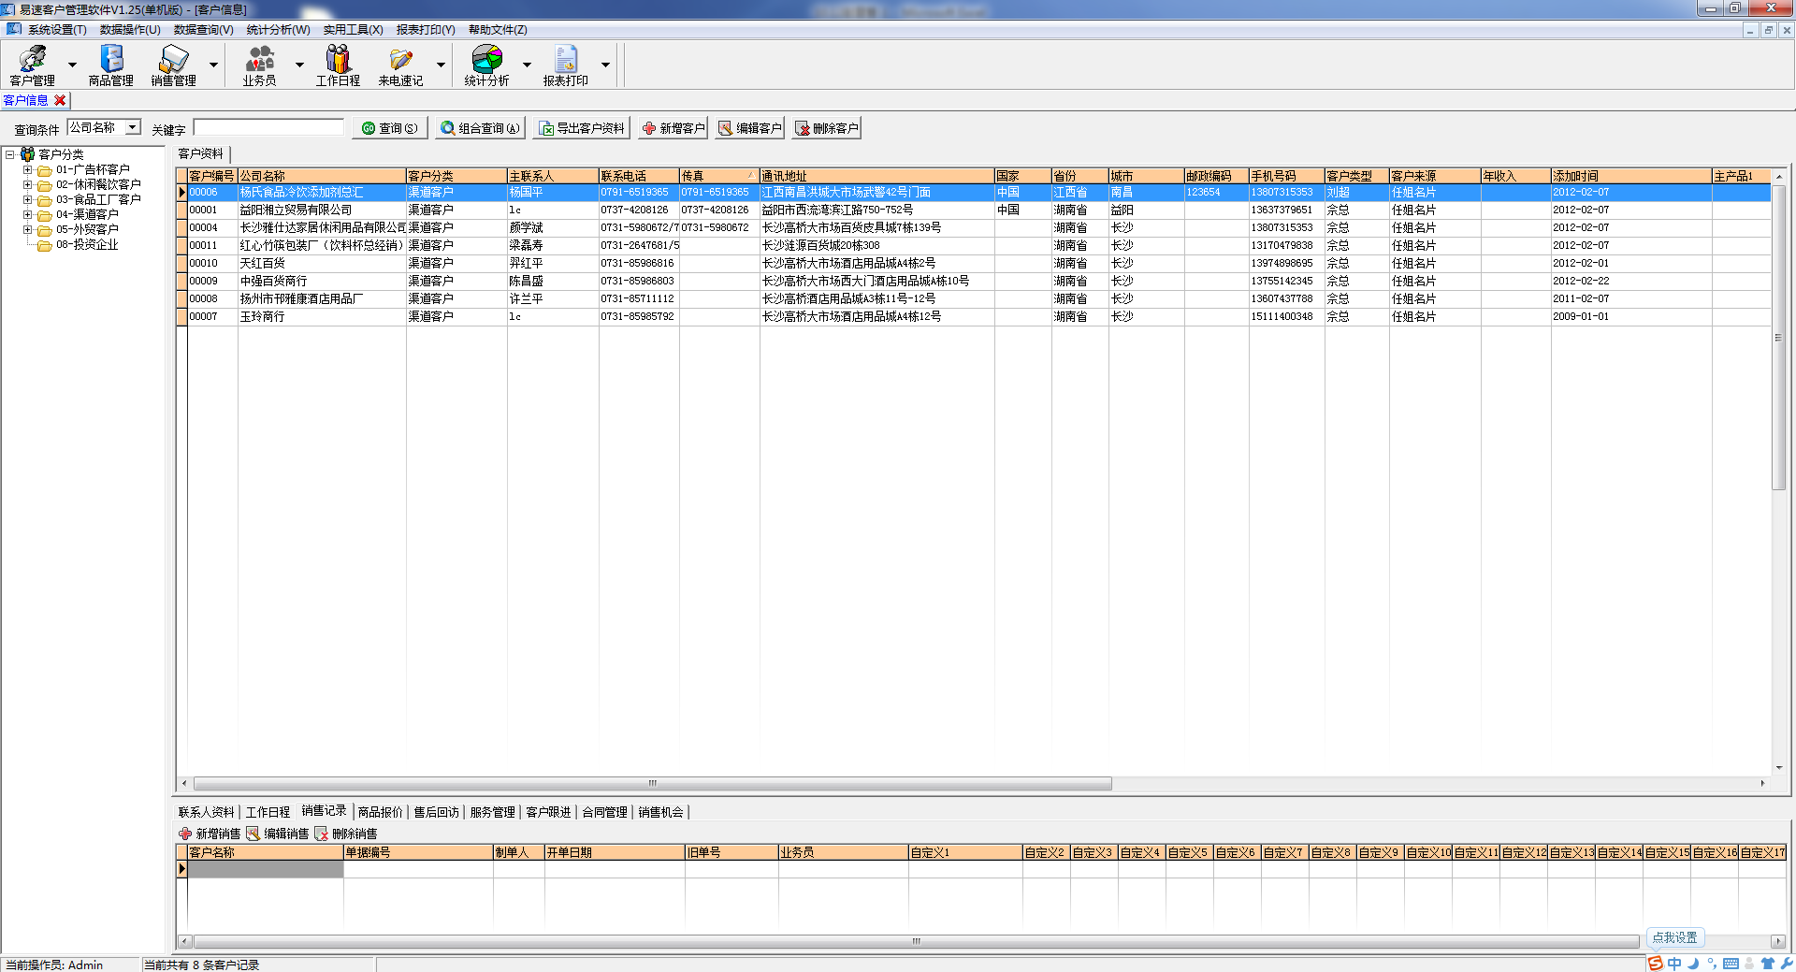The height and width of the screenshot is (972, 1796).
Task: Sort by the 添加时间 column header
Action: [1630, 176]
